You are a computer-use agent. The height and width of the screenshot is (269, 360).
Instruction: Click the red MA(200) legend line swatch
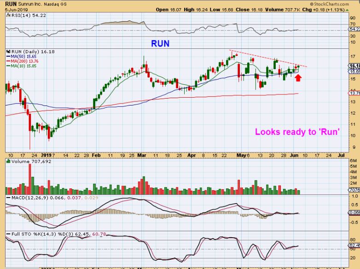point(8,61)
